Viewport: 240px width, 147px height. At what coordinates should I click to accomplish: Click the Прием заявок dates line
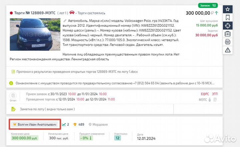click(x=66, y=94)
